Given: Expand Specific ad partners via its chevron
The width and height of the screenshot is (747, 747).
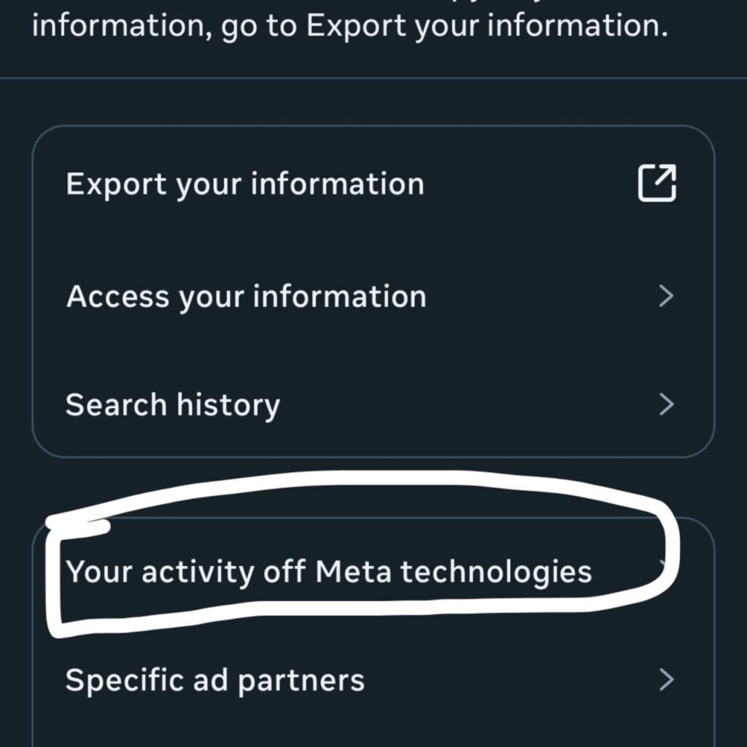Looking at the screenshot, I should [666, 679].
